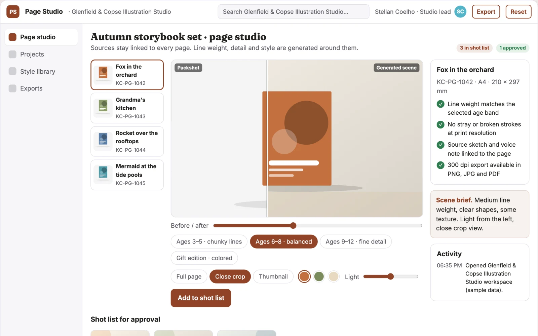This screenshot has width=538, height=336.
Task: Click the Projects sidebar icon
Action: 12,54
